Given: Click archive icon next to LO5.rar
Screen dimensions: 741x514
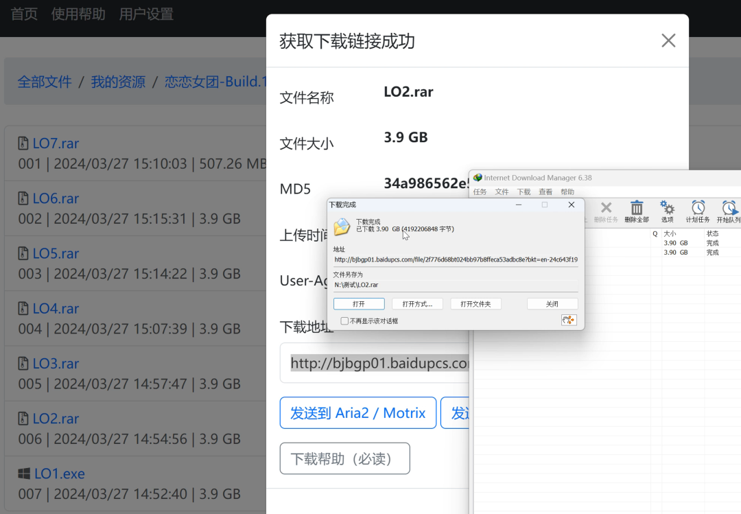Looking at the screenshot, I should point(23,253).
